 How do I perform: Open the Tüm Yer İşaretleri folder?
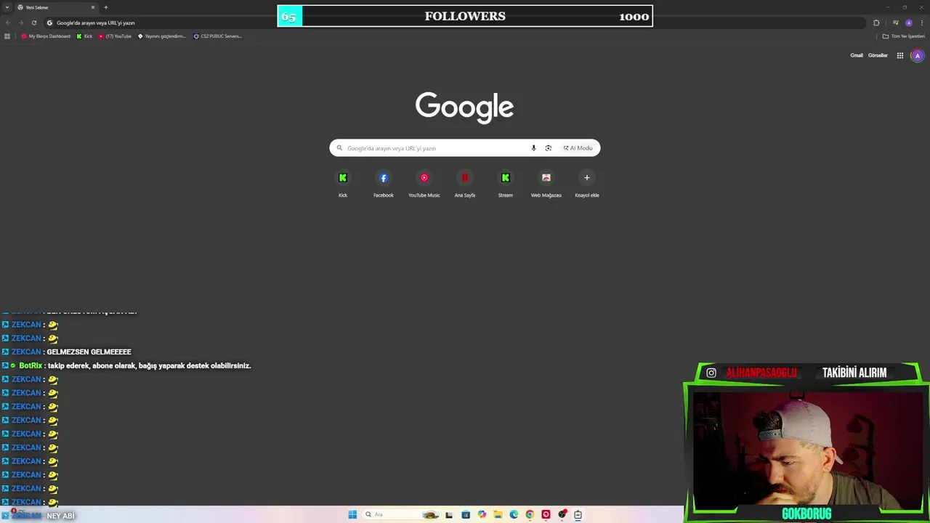click(903, 36)
